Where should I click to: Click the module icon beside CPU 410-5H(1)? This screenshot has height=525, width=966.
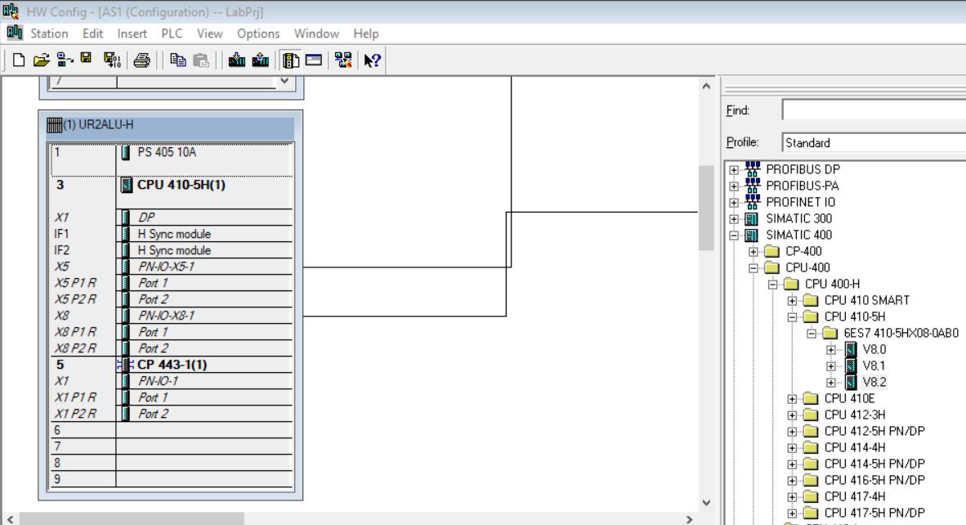click(x=127, y=185)
